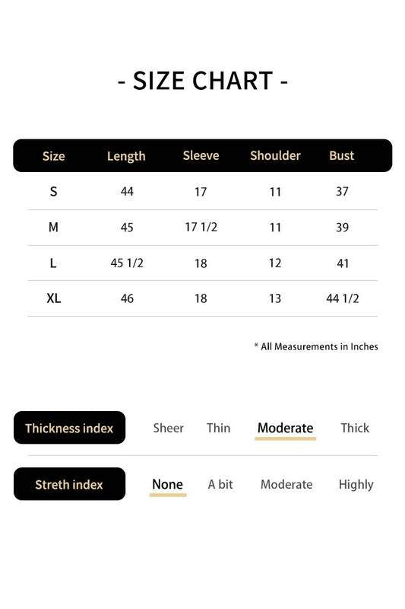The height and width of the screenshot is (609, 405).
Task: Click the 45 1/2 length value for L
Action: (127, 263)
